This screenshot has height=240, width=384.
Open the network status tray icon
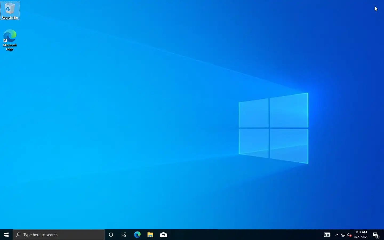click(x=343, y=235)
